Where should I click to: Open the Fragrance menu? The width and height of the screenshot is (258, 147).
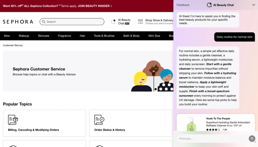[x=64, y=36]
